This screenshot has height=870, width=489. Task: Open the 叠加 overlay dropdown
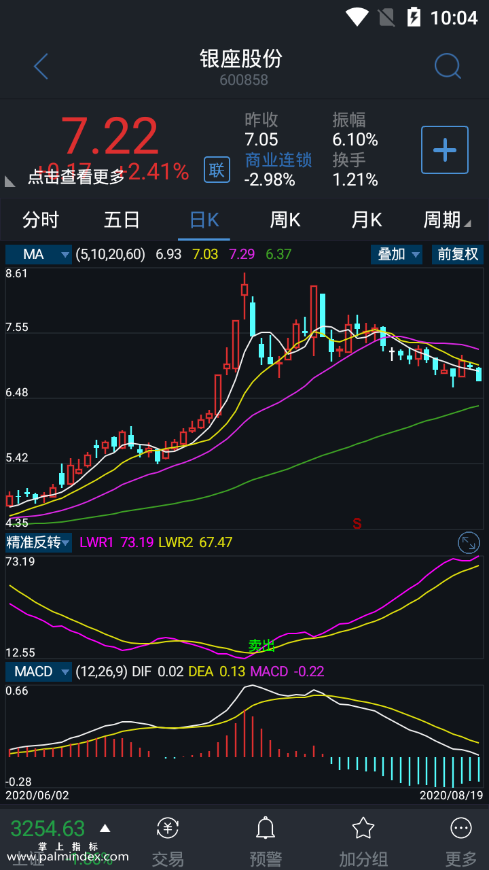click(x=397, y=254)
